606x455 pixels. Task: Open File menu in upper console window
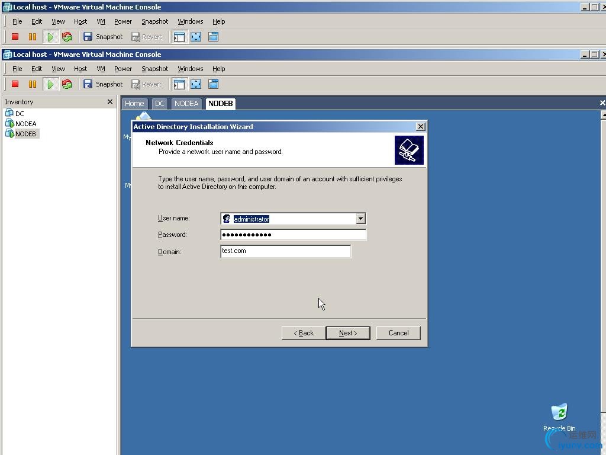coord(17,21)
